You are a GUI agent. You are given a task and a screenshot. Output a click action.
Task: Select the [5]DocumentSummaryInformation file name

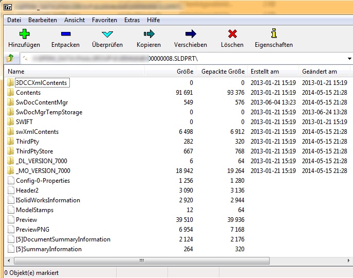[x=63, y=239]
